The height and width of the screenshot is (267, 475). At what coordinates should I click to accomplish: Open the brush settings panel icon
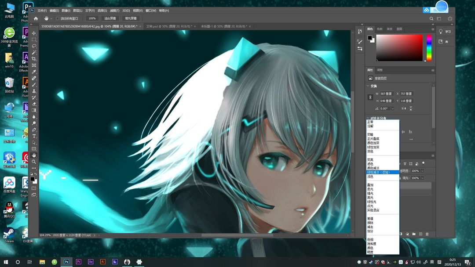pyautogui.click(x=360, y=42)
